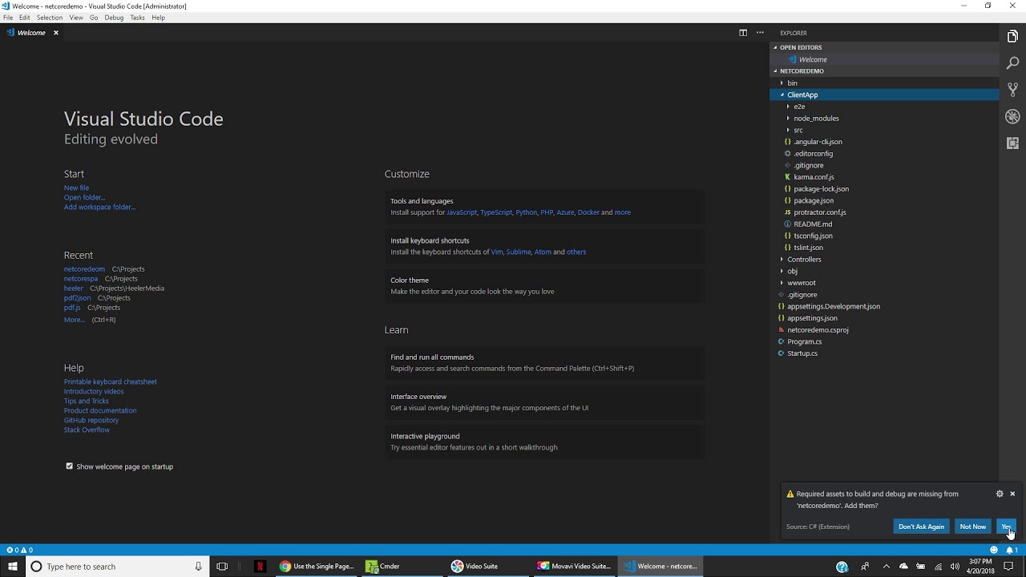Click errors and warnings count in status bar
Screen dimensions: 1026x577
20,550
